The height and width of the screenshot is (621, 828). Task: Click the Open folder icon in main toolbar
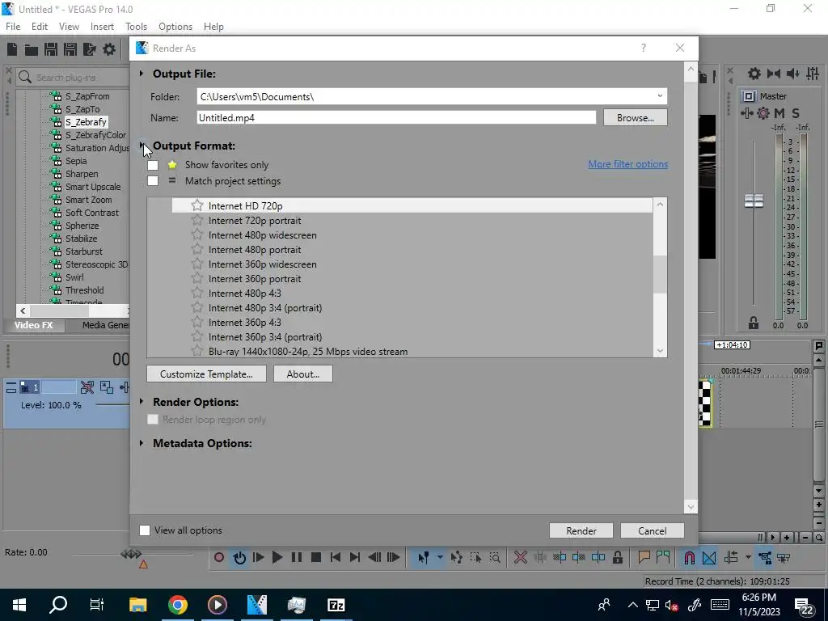[32, 49]
